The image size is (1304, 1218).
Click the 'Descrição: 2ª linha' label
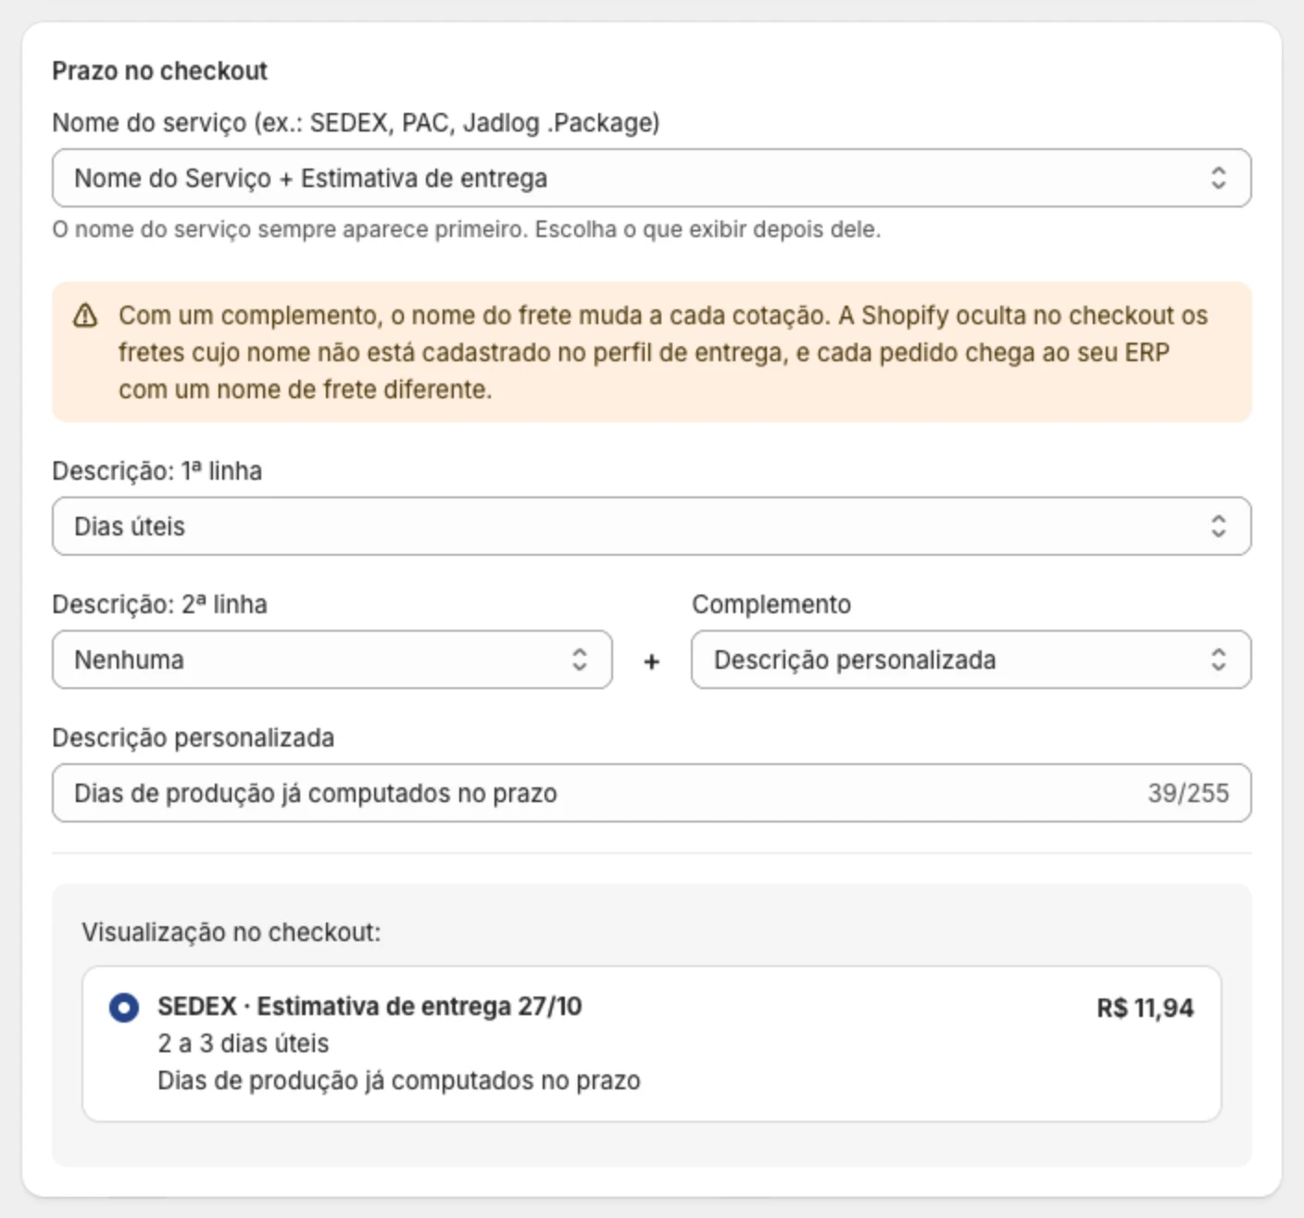(x=159, y=605)
